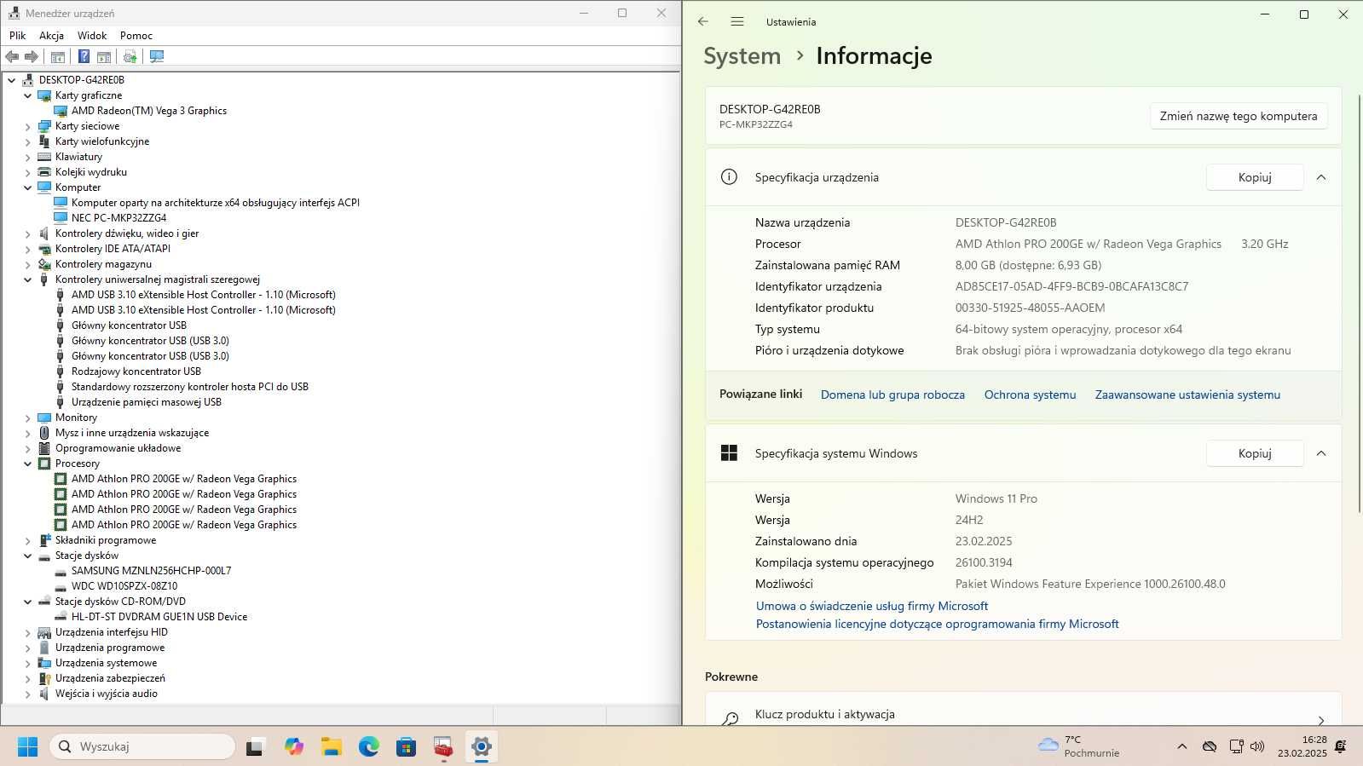Viewport: 1363px width, 766px height.
Task: Open Umowa o świadczenie usług firmy Microsoft
Action: 872,606
